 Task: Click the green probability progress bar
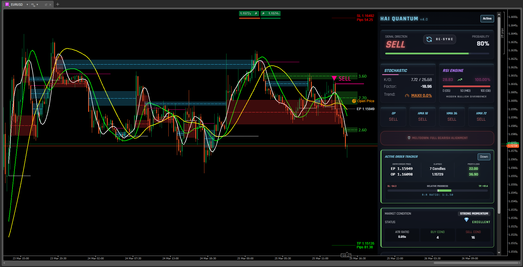[x=427, y=54]
